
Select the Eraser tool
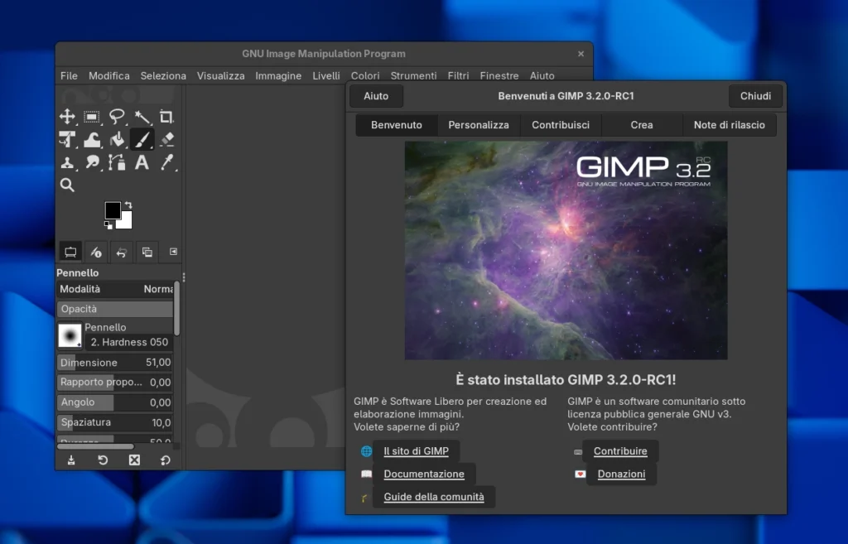(x=166, y=139)
